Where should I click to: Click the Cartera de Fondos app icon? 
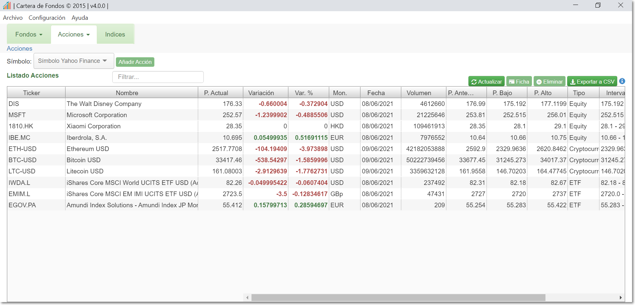click(x=7, y=5)
